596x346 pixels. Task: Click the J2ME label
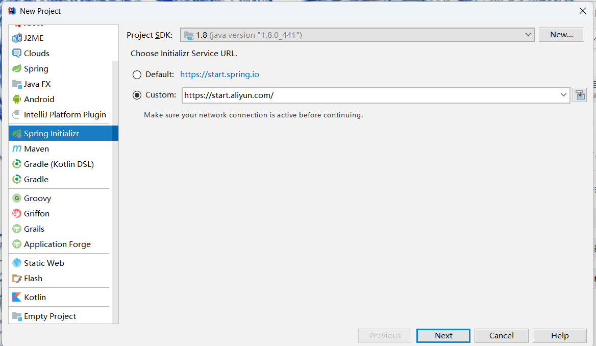coord(34,38)
